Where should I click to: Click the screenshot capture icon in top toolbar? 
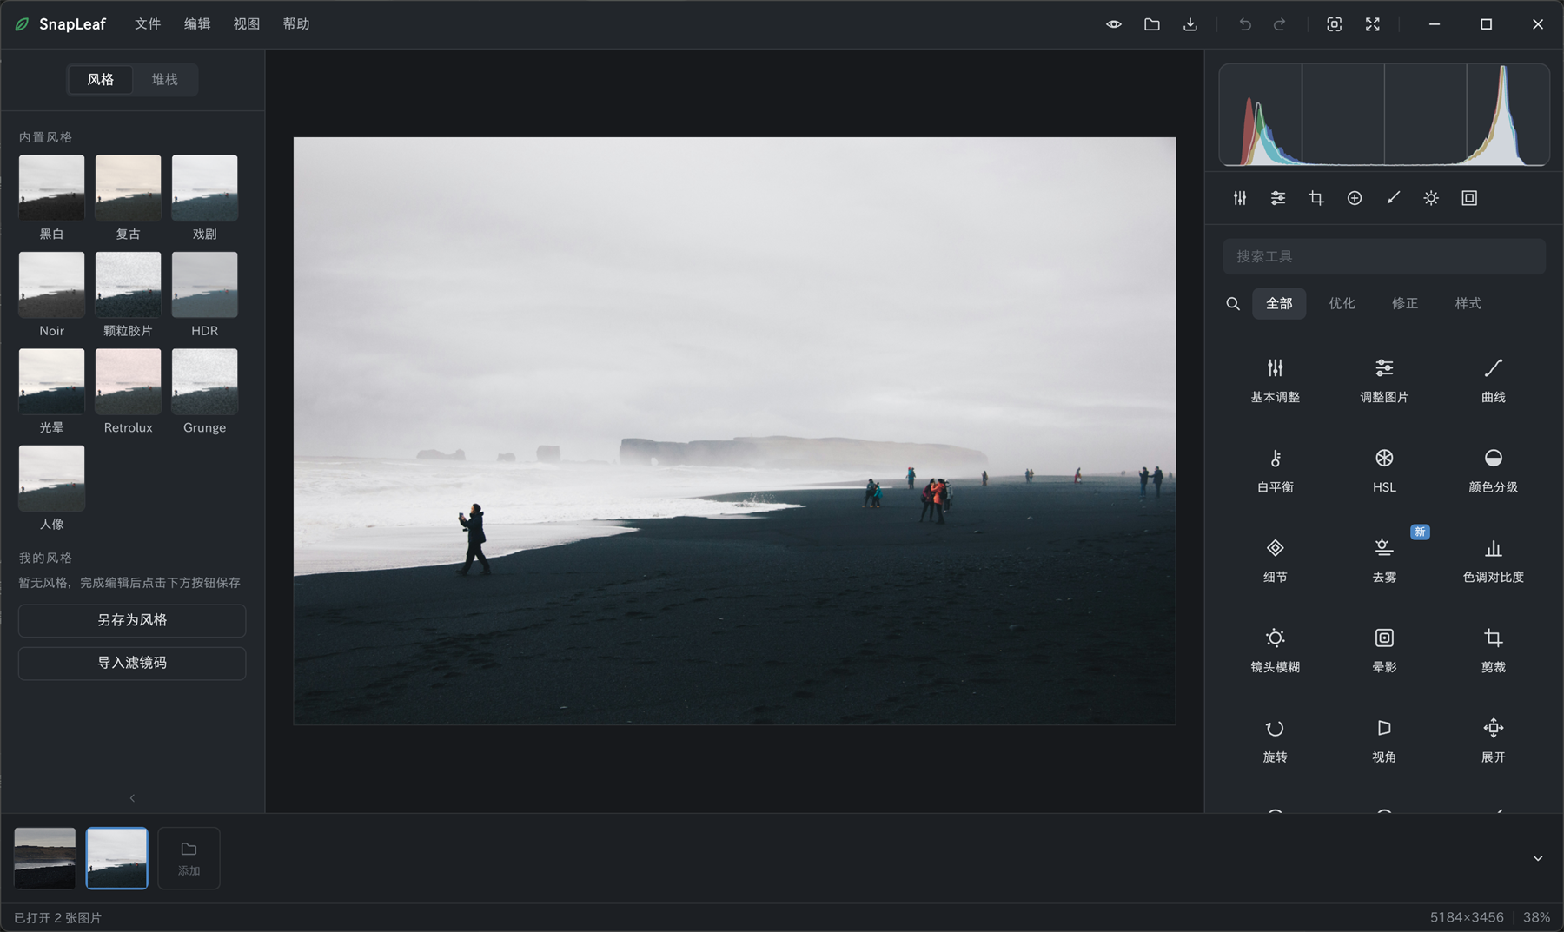pyautogui.click(x=1334, y=24)
